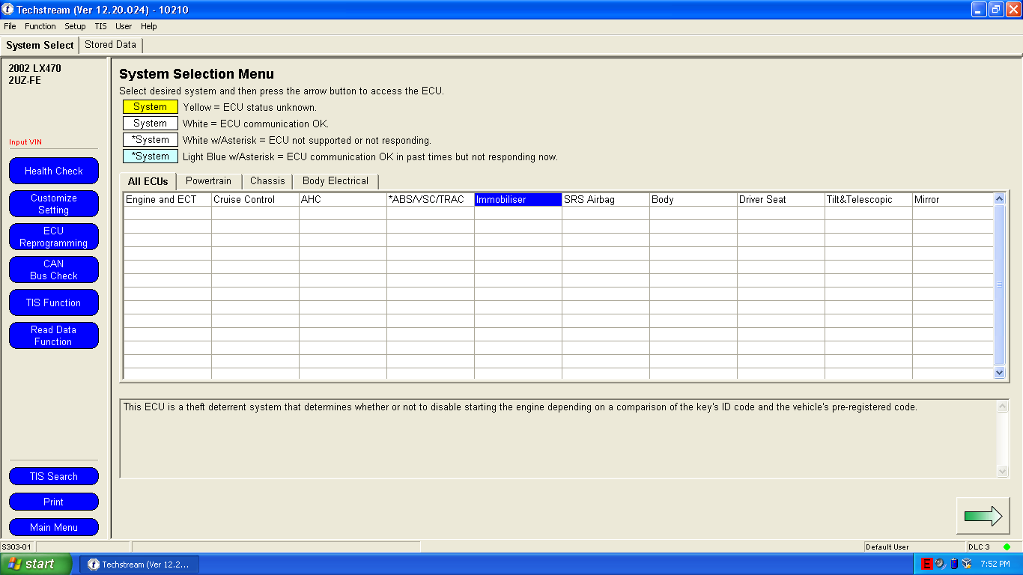Click the 7:52 PM taskbar clock

point(995,564)
